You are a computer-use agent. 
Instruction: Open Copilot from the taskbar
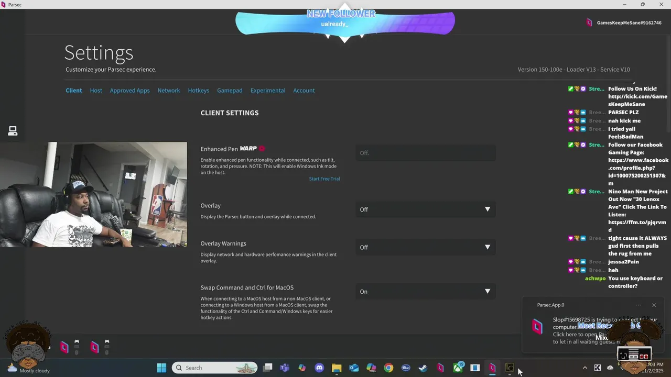coord(302,368)
